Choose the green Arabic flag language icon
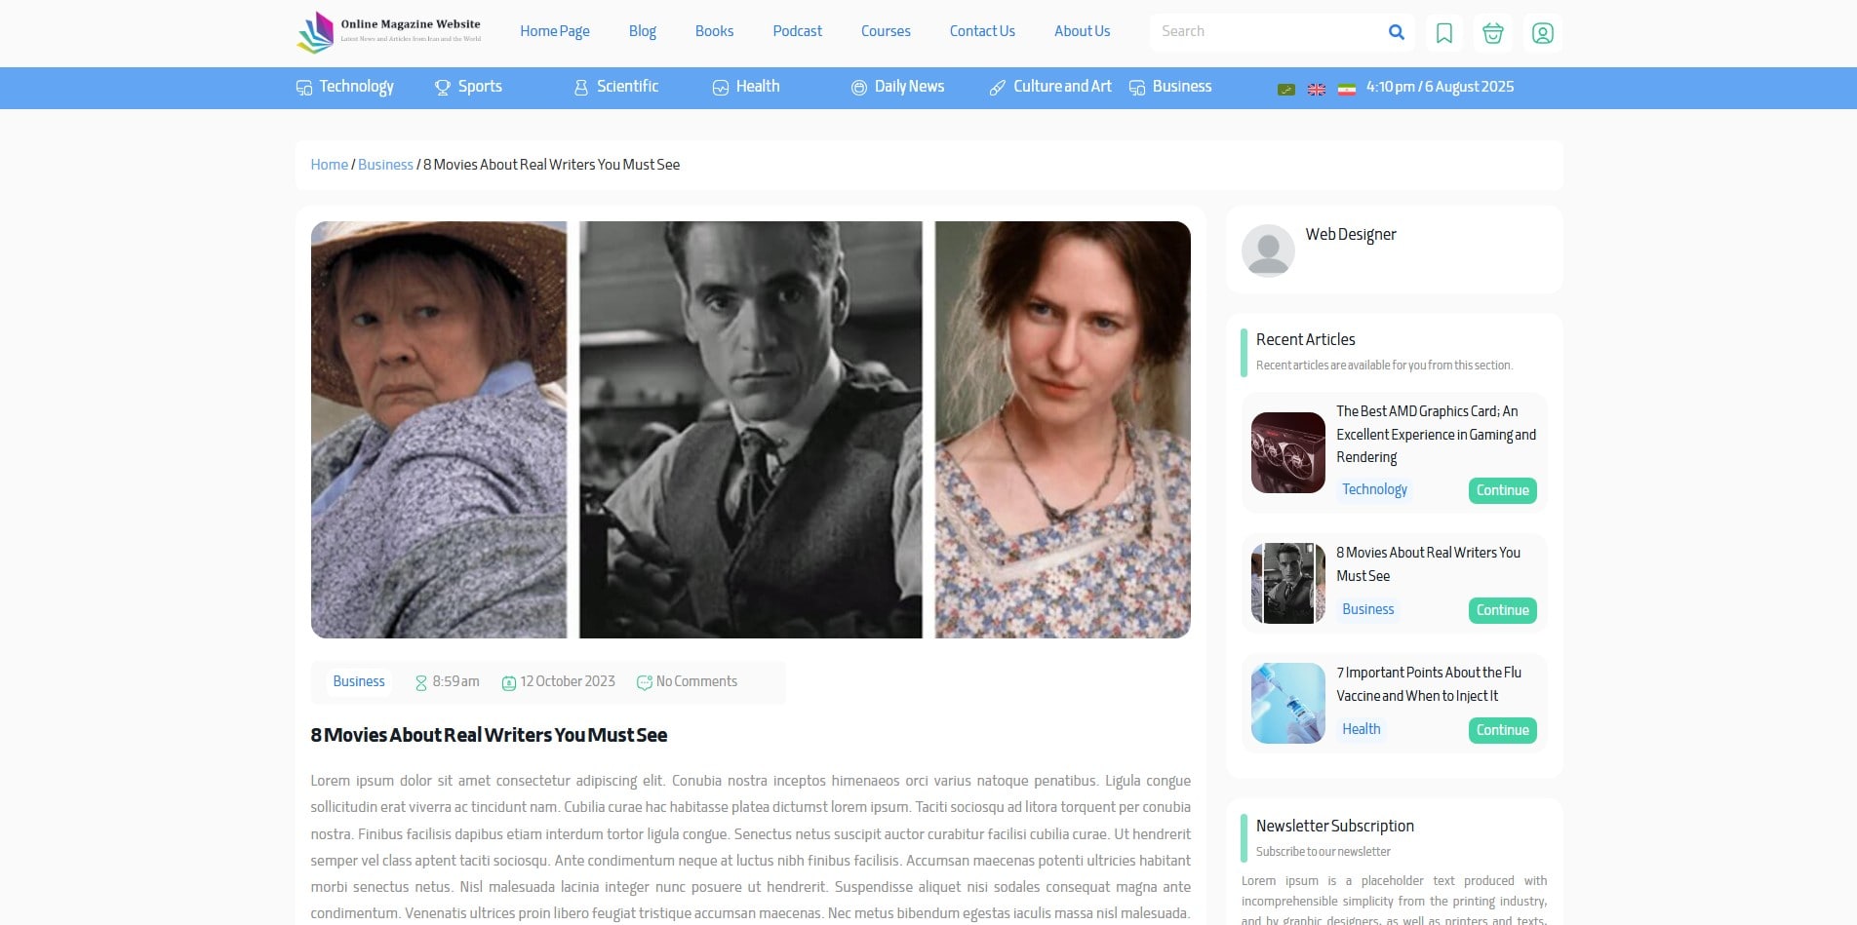This screenshot has width=1857, height=925. pos(1286,89)
